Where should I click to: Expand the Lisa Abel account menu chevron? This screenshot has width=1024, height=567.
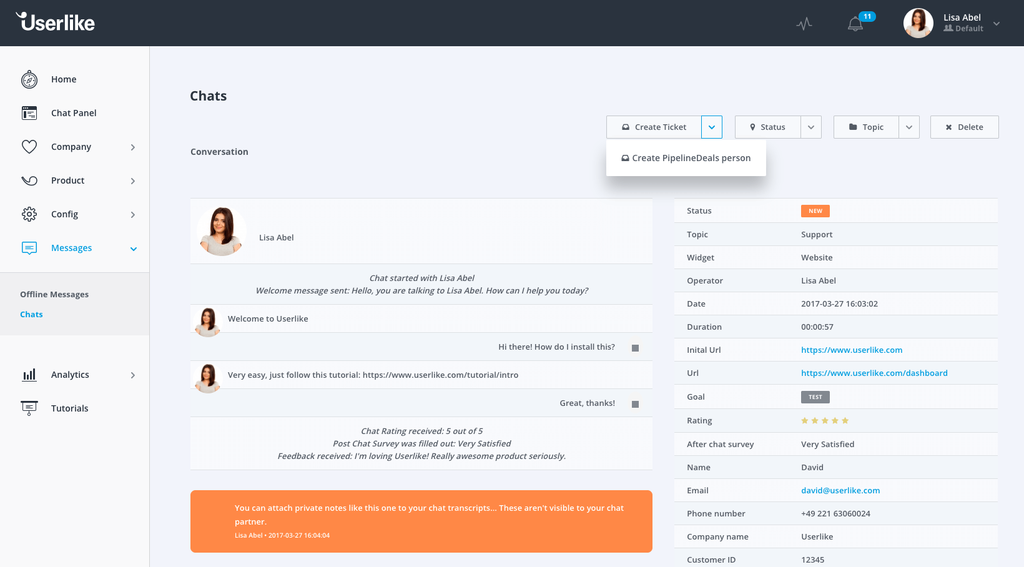997,24
